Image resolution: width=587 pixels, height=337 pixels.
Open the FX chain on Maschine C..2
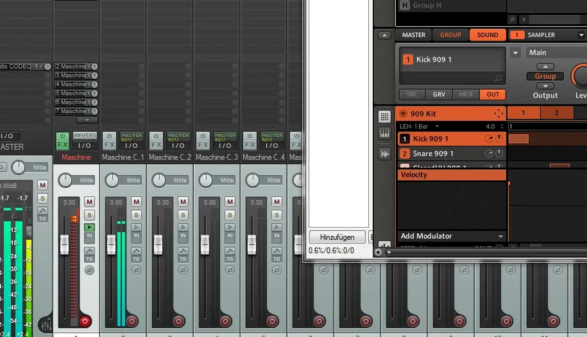coord(157,145)
